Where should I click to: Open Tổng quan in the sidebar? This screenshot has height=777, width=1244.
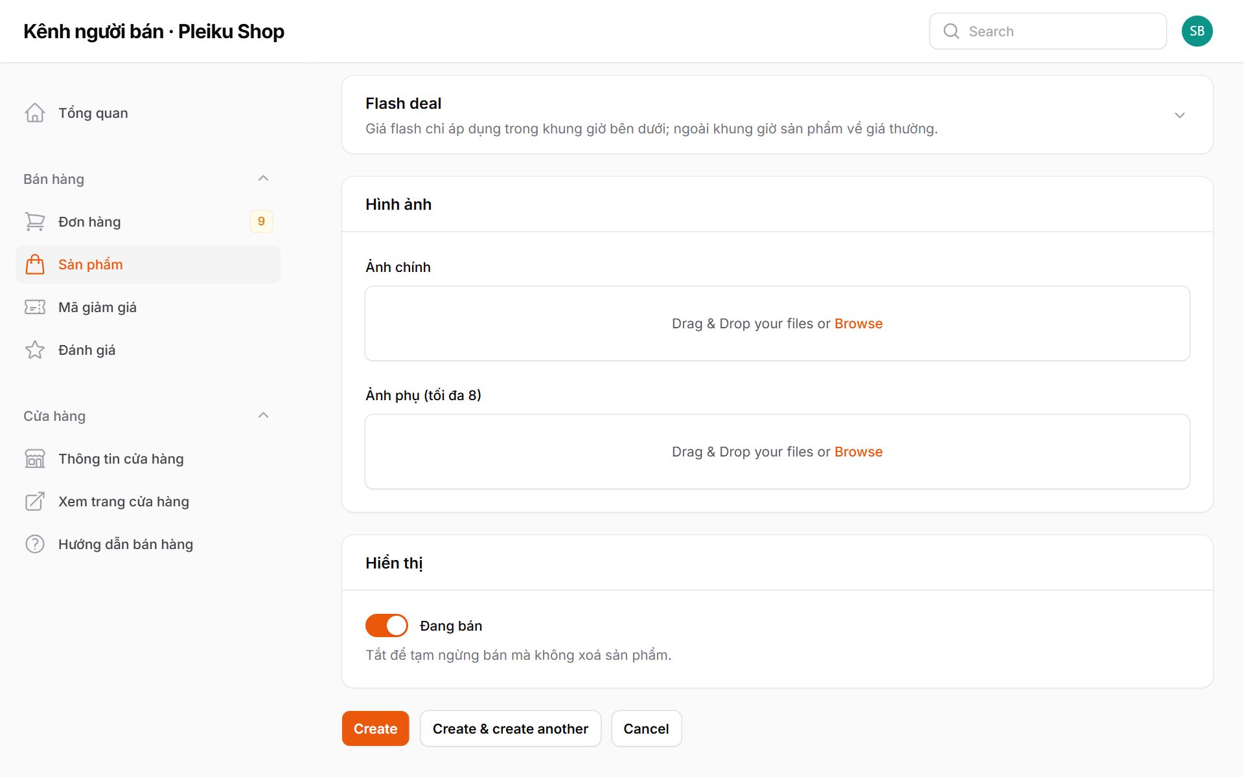(x=148, y=113)
